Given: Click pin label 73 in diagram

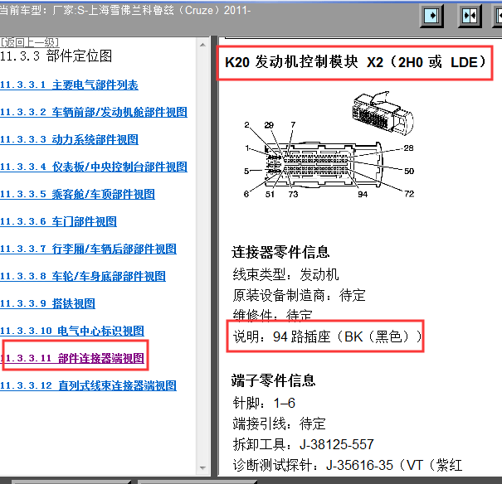Looking at the screenshot, I should 293,194.
